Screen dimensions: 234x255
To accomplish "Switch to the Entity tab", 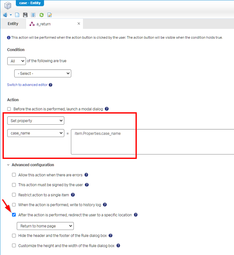I will point(13,24).
